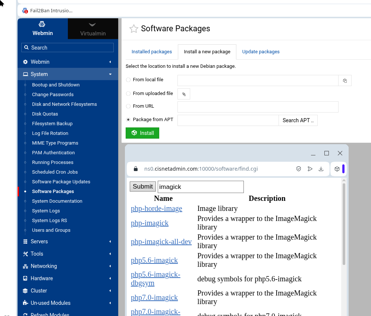Screen dimensions: 371x316
Task: Open the Update packages tab
Action: [261, 52]
